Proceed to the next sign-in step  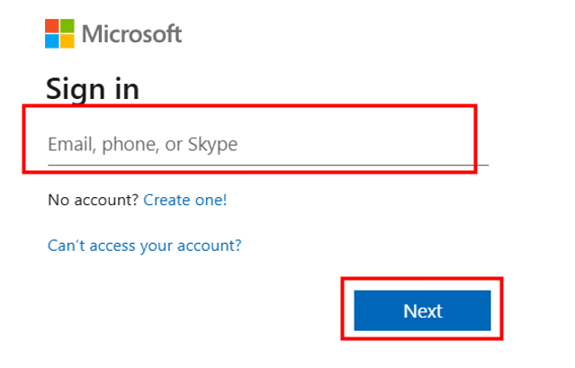422,310
